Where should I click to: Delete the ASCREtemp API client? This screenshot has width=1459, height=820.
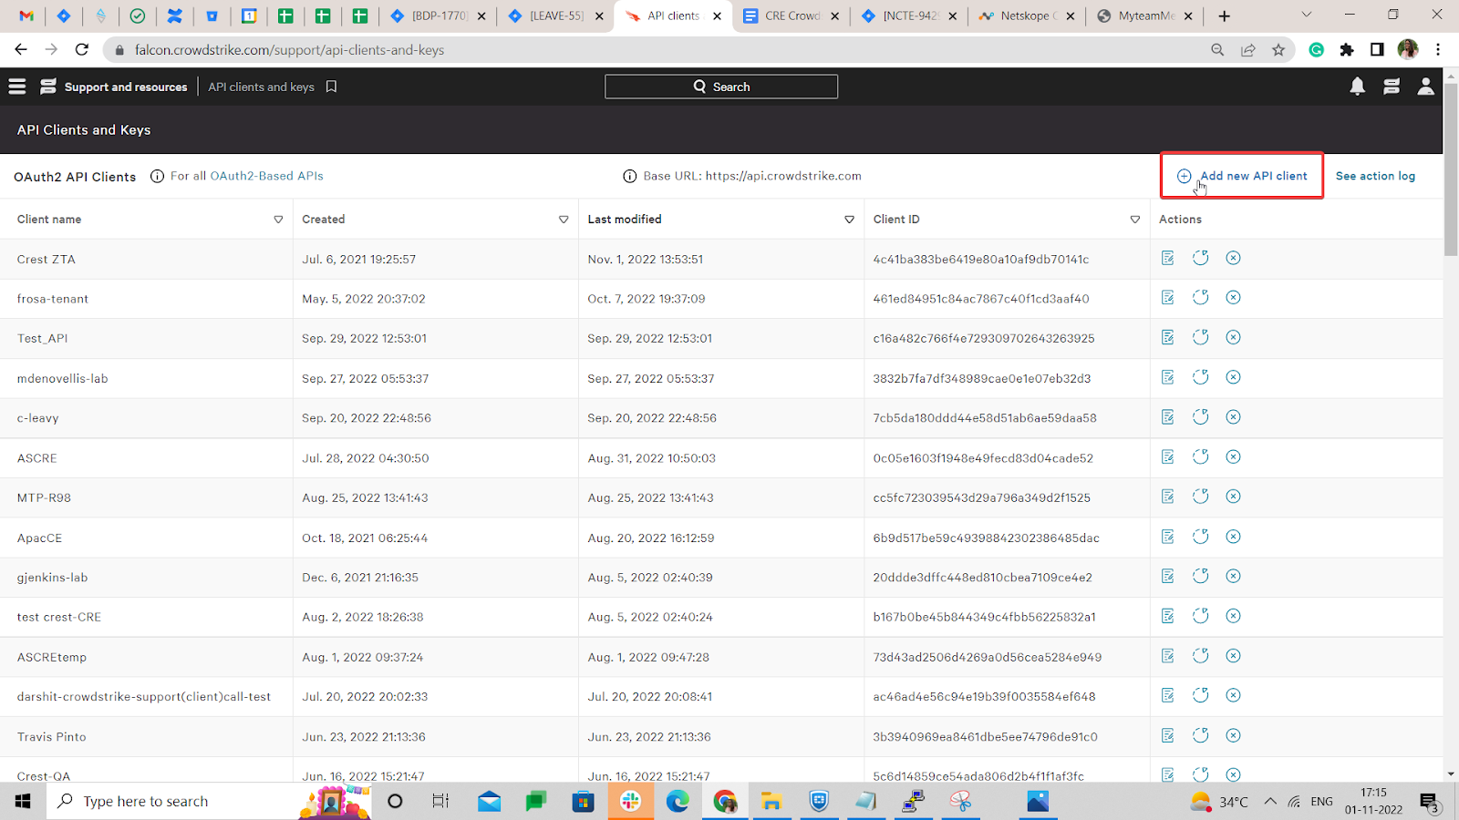tap(1234, 656)
